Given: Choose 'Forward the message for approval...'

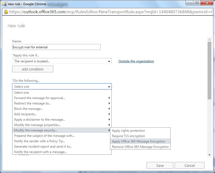Looking at the screenshot, I should pyautogui.click(x=62, y=98).
